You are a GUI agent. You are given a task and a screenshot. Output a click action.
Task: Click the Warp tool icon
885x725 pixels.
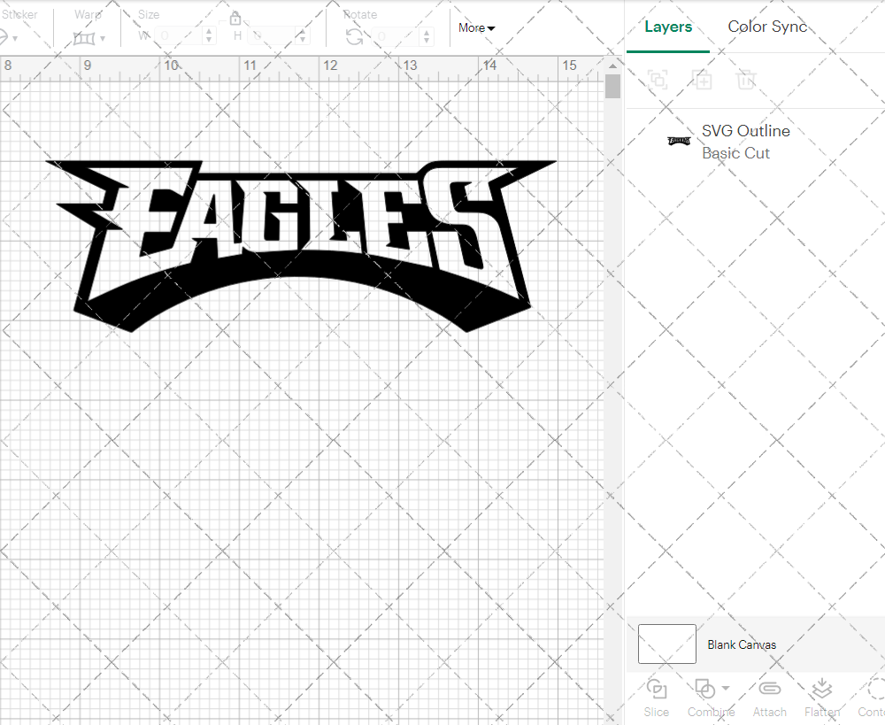[x=84, y=39]
